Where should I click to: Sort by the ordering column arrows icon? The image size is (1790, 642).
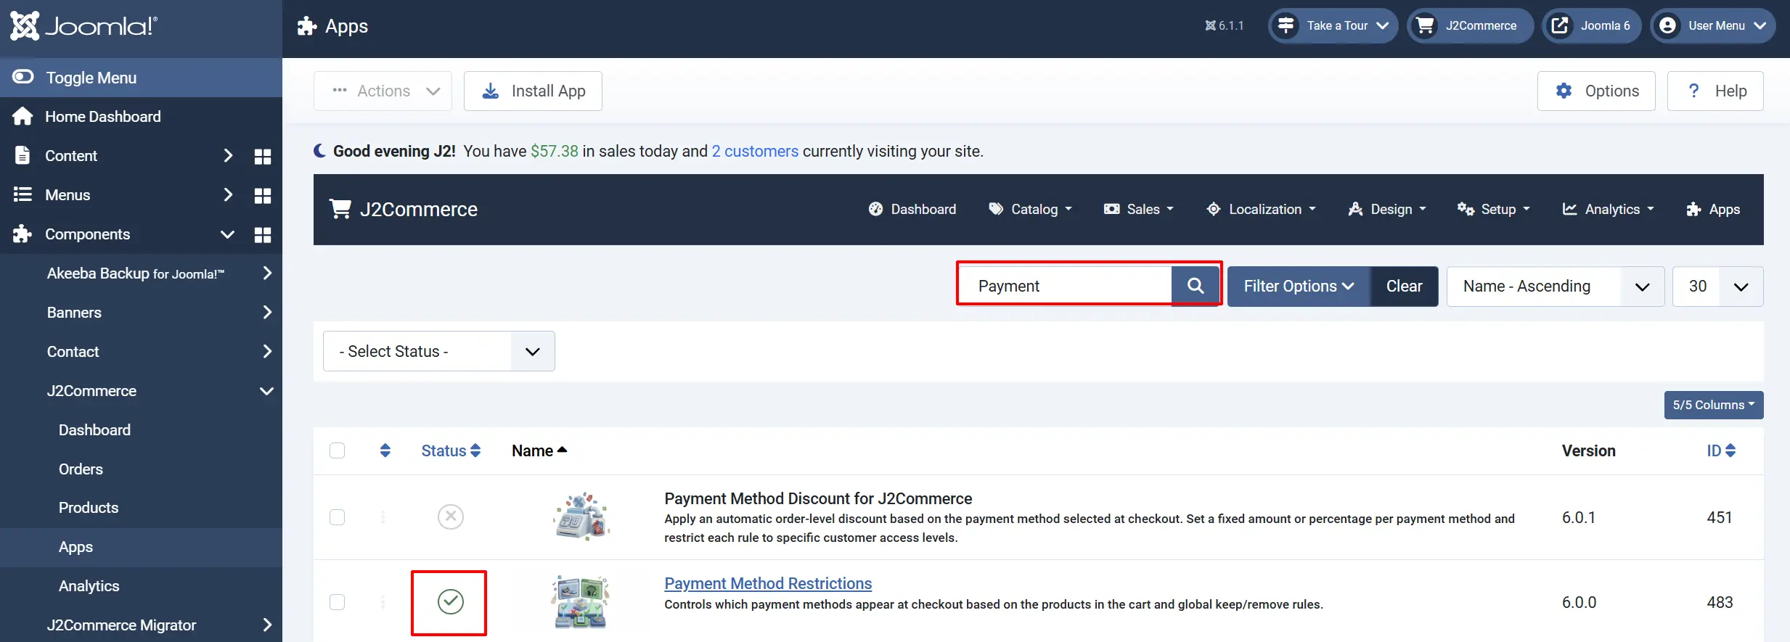pyautogui.click(x=385, y=450)
